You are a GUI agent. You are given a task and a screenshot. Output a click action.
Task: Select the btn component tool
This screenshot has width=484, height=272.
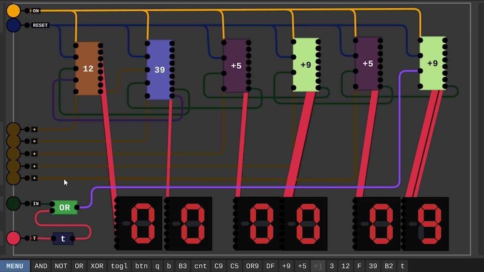coord(142,266)
